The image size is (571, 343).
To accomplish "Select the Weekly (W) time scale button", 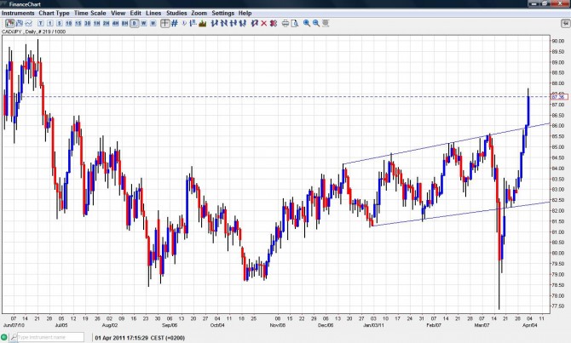I will pyautogui.click(x=144, y=23).
